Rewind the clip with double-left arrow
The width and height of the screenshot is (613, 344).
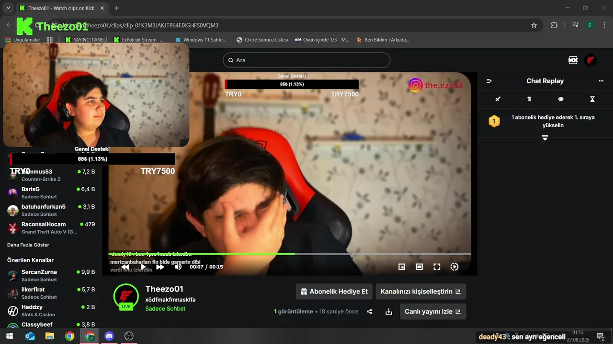click(125, 267)
